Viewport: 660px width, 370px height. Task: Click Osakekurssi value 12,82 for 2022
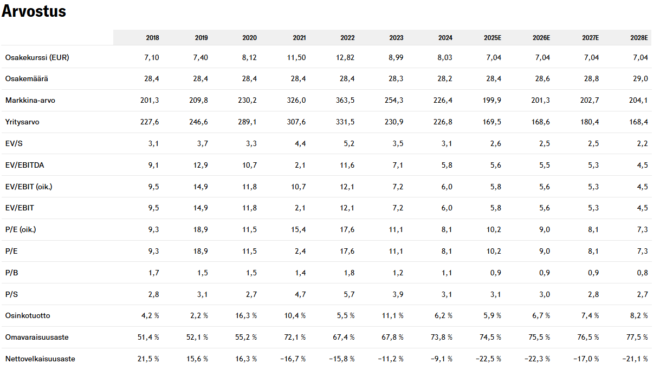pos(345,57)
